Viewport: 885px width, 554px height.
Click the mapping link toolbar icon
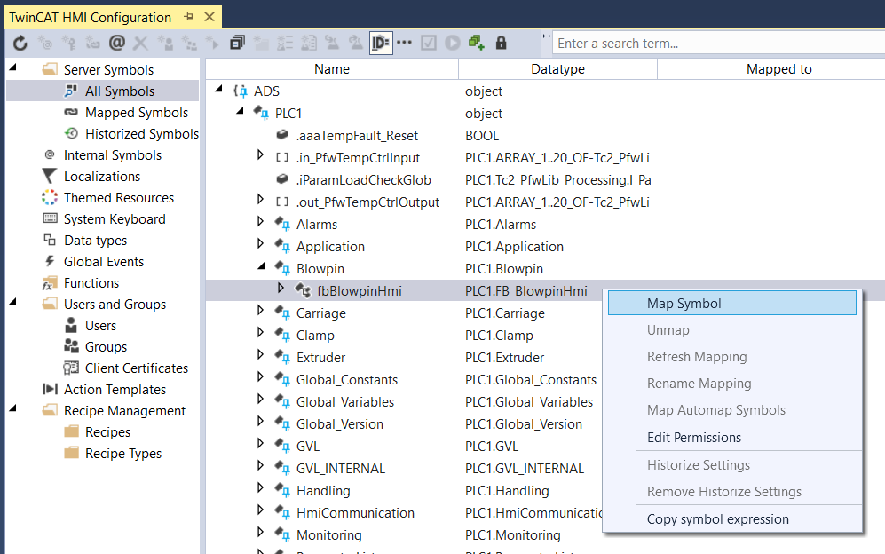(x=92, y=43)
